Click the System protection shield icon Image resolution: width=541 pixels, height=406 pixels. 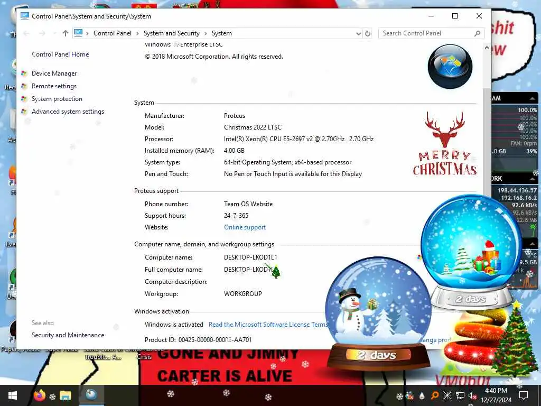coord(24,99)
